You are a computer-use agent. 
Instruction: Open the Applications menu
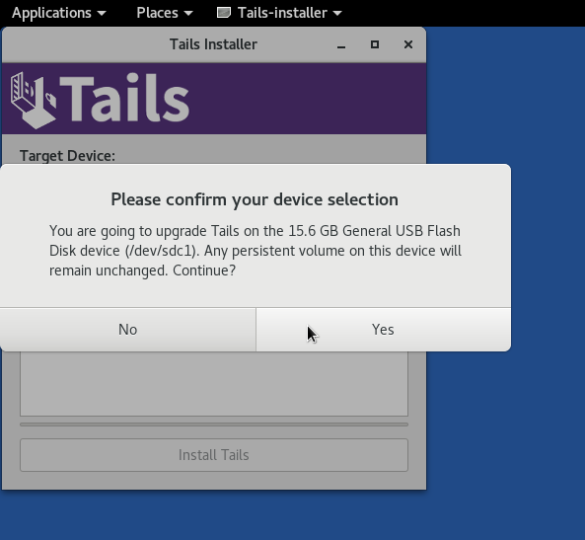click(x=58, y=13)
